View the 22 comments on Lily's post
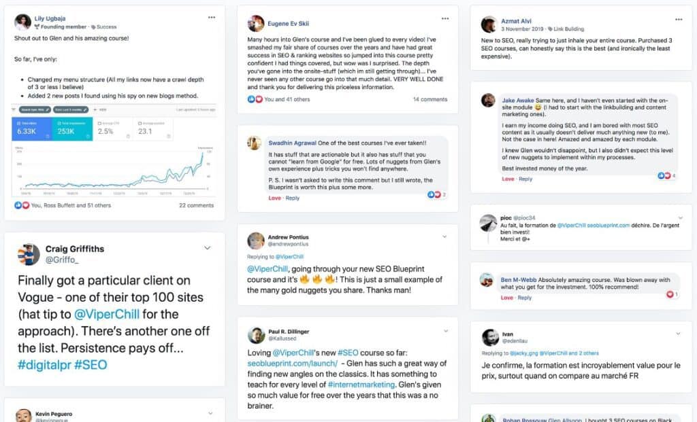The image size is (697, 422). (x=196, y=205)
